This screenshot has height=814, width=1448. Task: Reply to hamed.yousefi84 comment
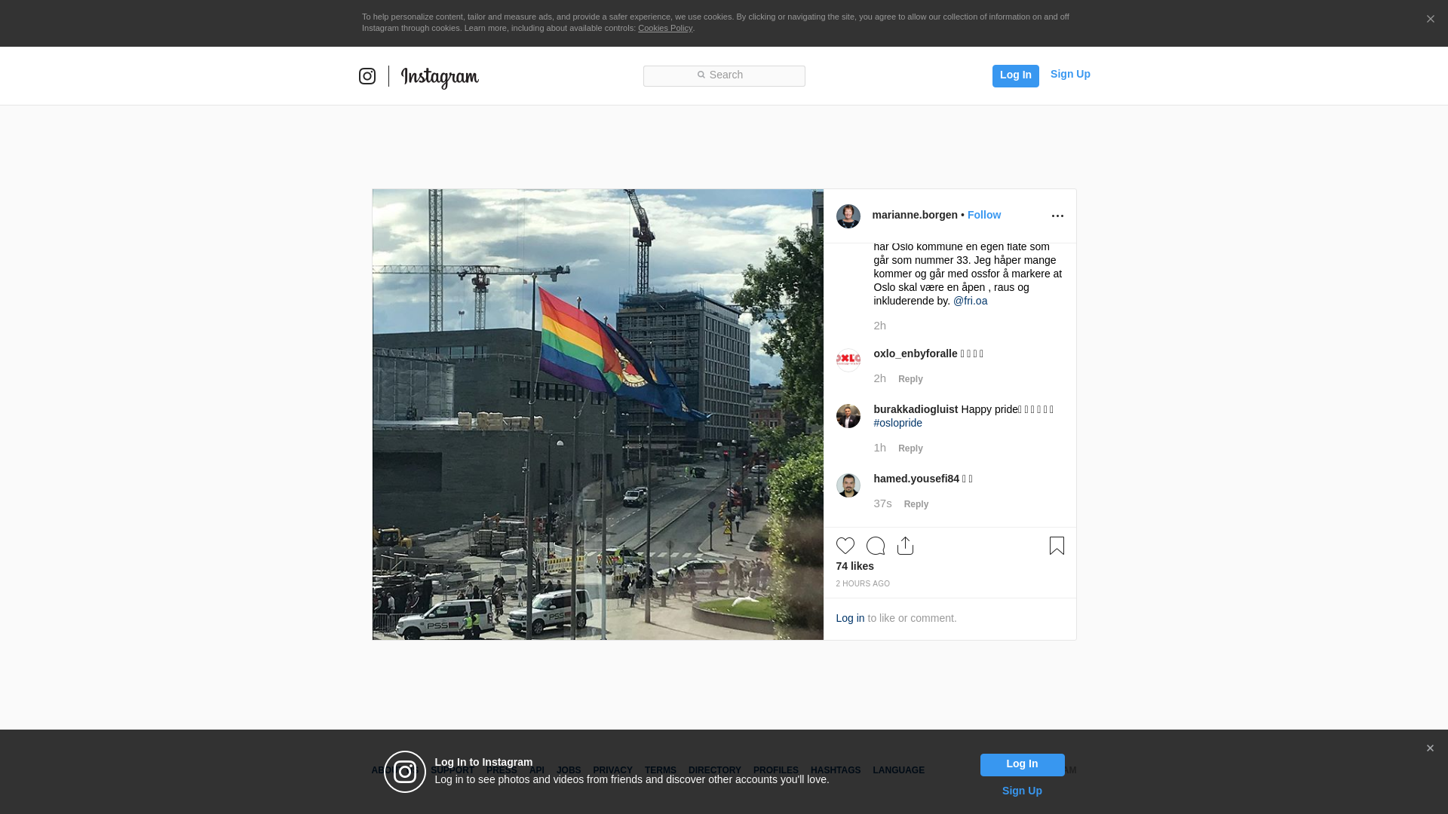click(x=916, y=504)
